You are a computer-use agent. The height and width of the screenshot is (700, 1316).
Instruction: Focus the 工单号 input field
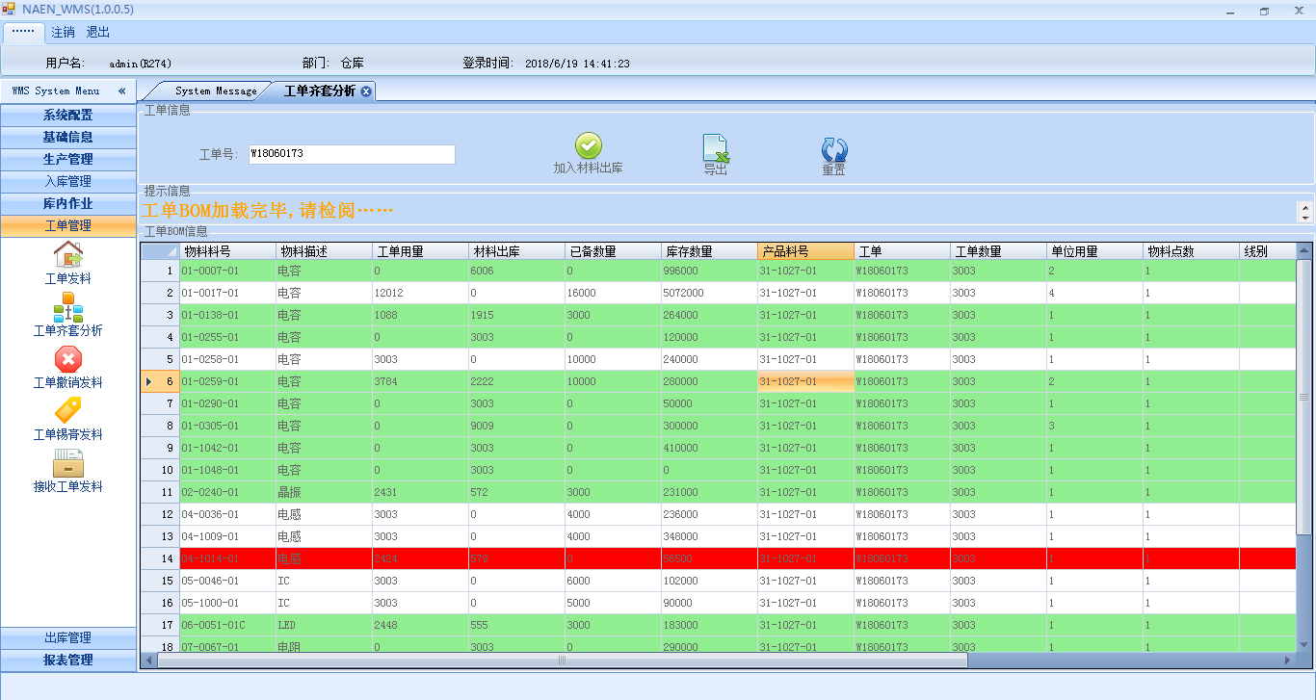pyautogui.click(x=352, y=154)
